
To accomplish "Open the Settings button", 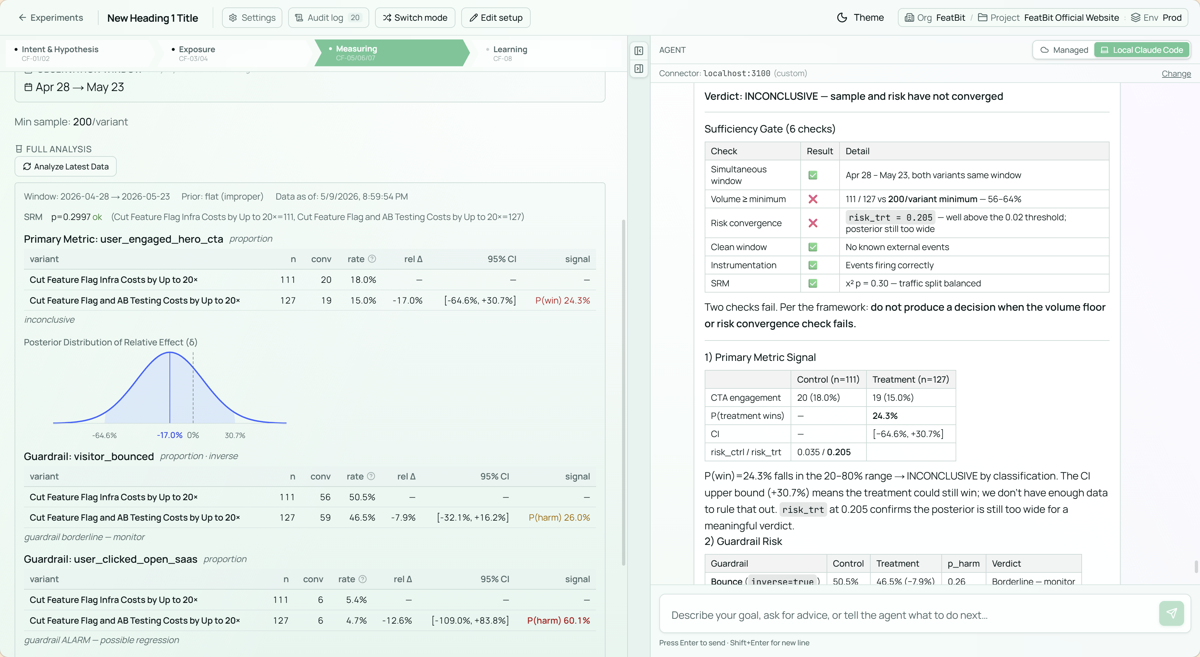I will (x=252, y=18).
